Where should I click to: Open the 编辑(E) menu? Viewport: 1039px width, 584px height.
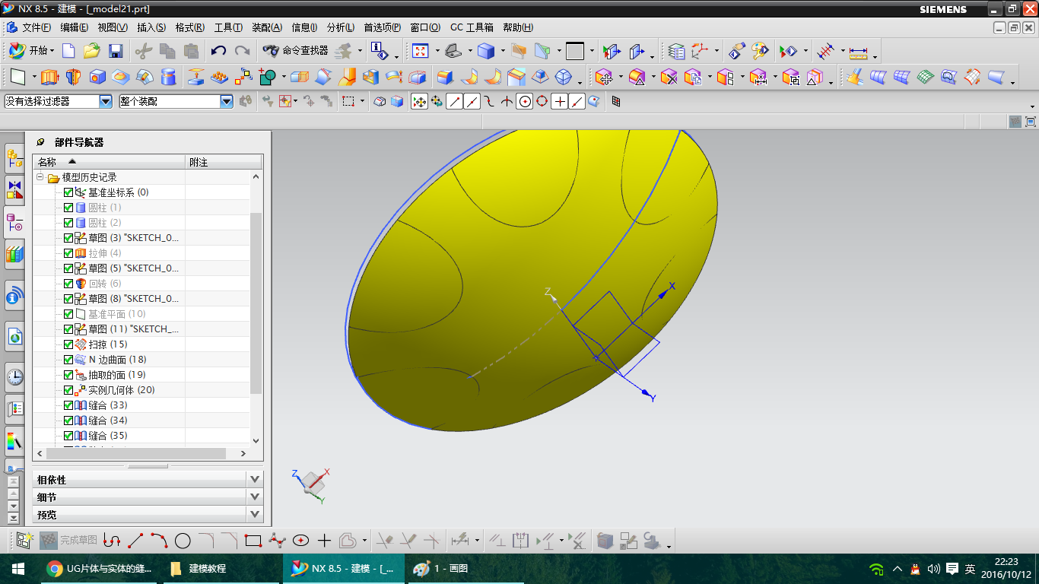click(74, 27)
